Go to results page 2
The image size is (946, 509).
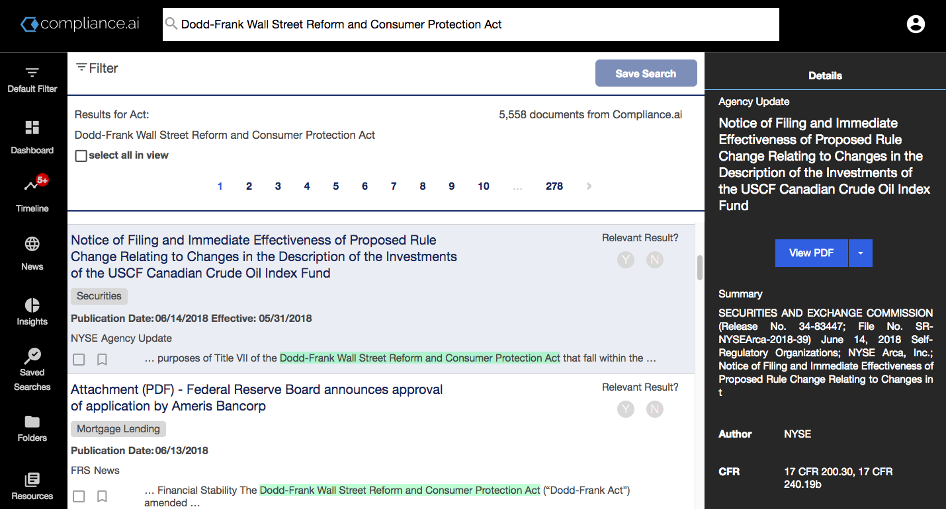click(249, 186)
